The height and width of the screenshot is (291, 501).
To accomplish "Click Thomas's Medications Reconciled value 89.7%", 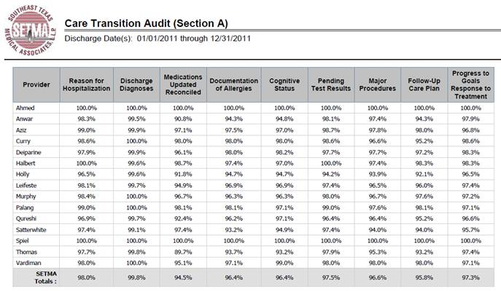I will pos(183,252).
